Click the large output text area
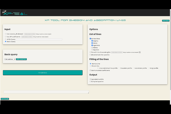This screenshot has width=171, height=114. [46, 92]
